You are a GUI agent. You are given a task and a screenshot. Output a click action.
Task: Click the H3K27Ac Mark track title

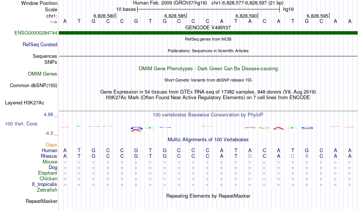(x=208, y=98)
